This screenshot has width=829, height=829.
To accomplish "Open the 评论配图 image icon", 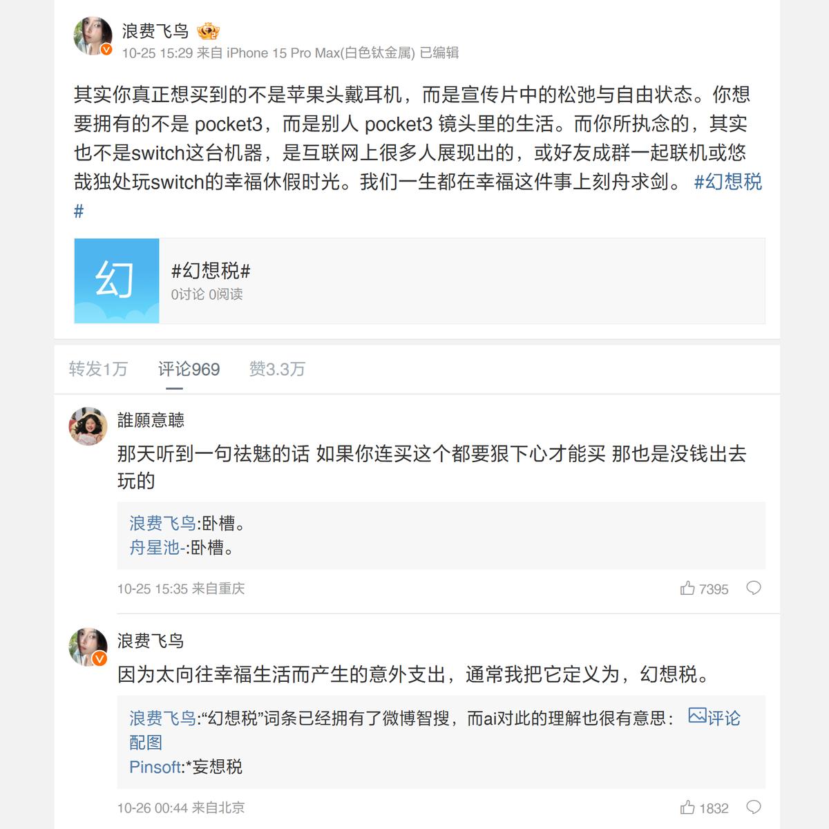I will pos(697,716).
